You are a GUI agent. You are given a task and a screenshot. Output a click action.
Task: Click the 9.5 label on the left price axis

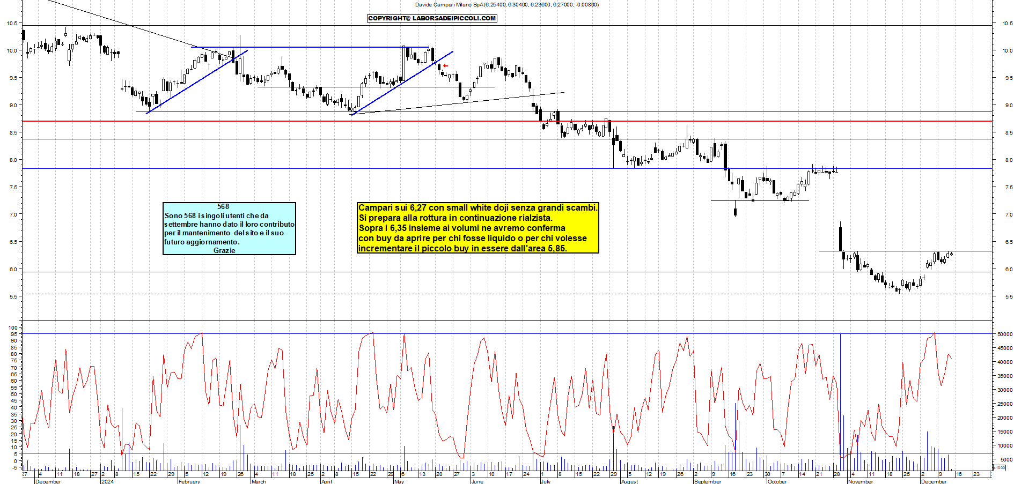pos(12,78)
